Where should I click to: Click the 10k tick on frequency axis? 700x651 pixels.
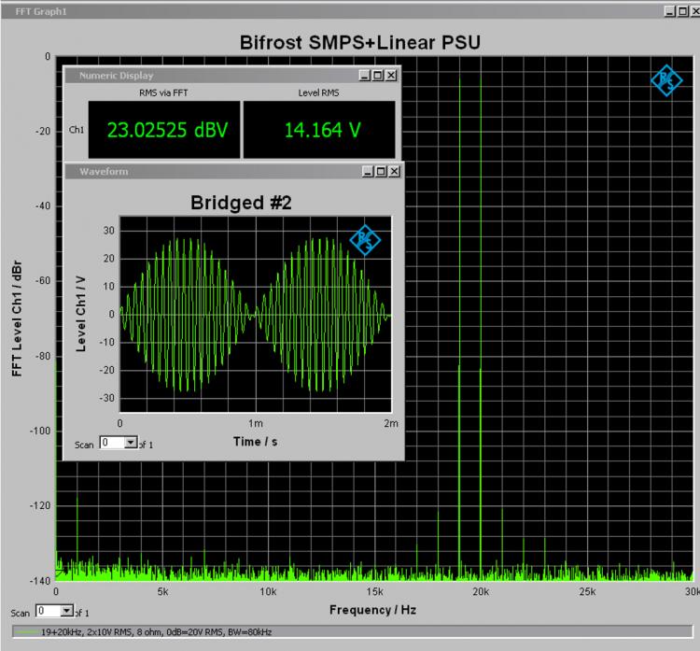tap(268, 591)
